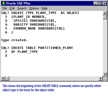Viewport: 108px width, 101px height.
Task: Open the Edit menu
Action: point(12,8)
